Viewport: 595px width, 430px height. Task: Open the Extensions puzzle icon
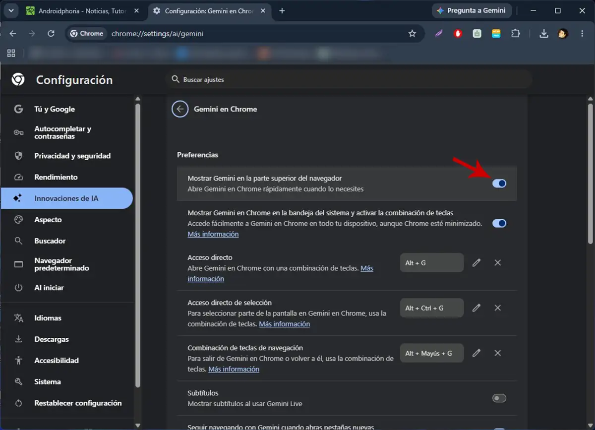click(x=516, y=34)
